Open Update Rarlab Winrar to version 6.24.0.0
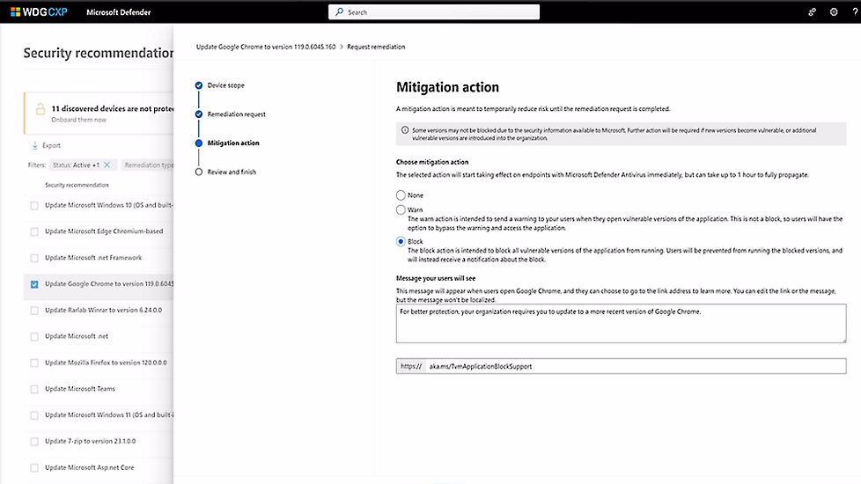This screenshot has width=861, height=484. (x=103, y=310)
